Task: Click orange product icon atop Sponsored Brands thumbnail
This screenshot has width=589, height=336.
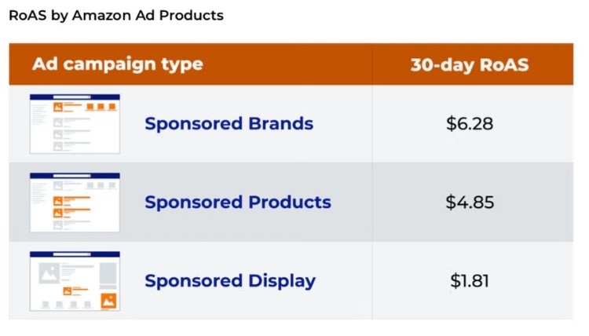Action: (58, 108)
